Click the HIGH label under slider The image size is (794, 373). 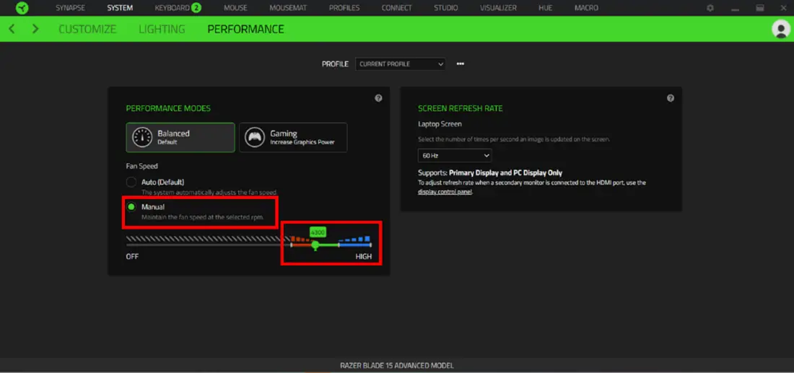click(x=364, y=257)
